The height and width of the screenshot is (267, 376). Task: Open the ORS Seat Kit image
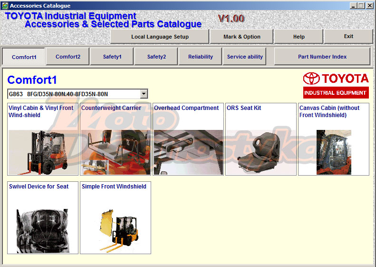[x=261, y=152]
